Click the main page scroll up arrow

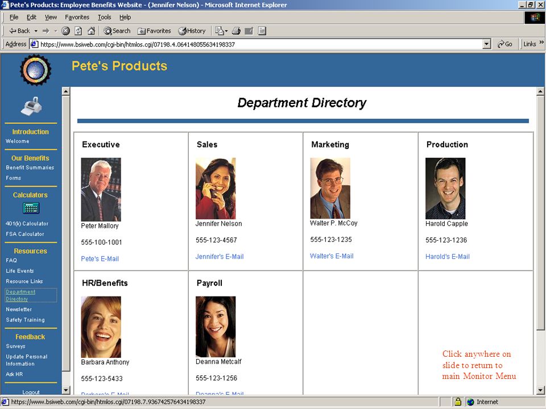pos(540,91)
